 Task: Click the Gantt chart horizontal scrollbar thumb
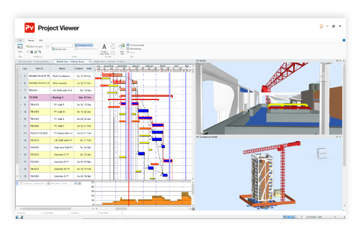(x=121, y=209)
